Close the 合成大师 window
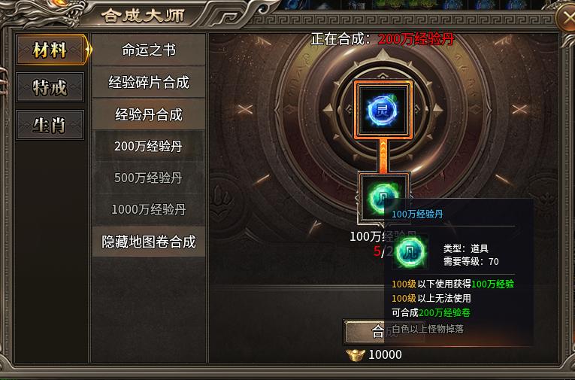This screenshot has width=575, height=380. coord(567,17)
